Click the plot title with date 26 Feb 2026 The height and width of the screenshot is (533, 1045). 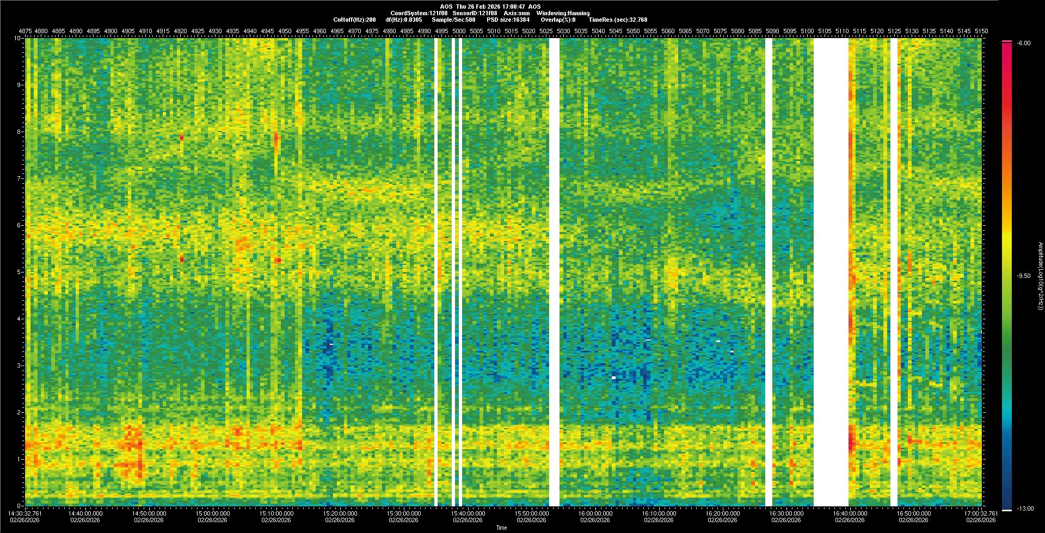tap(490, 7)
